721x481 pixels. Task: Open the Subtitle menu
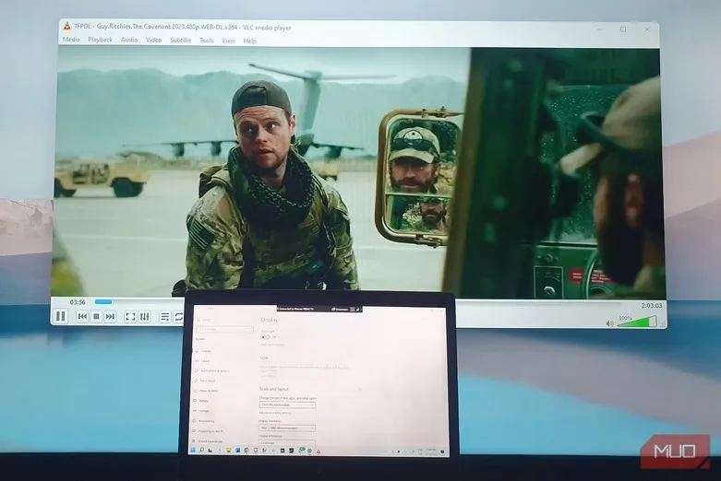click(x=180, y=41)
